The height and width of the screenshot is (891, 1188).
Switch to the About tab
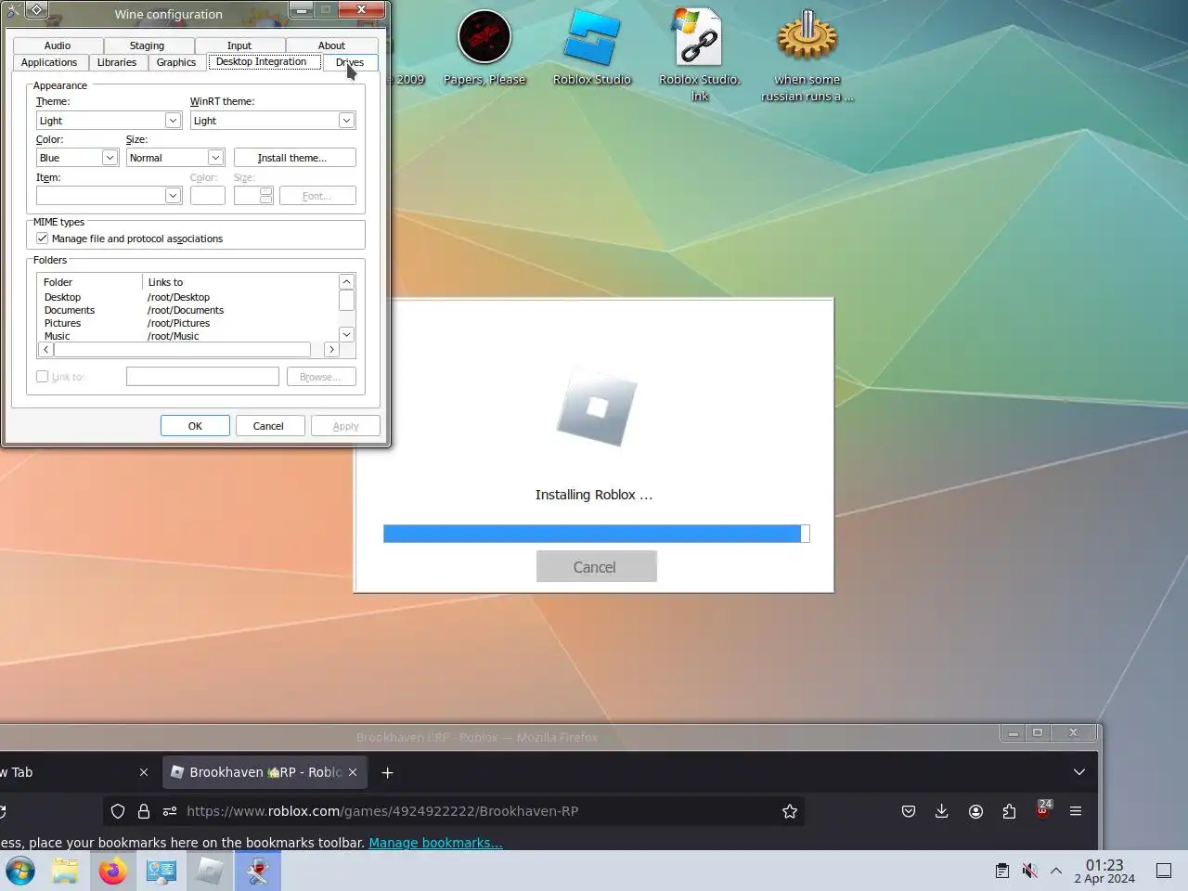(331, 45)
